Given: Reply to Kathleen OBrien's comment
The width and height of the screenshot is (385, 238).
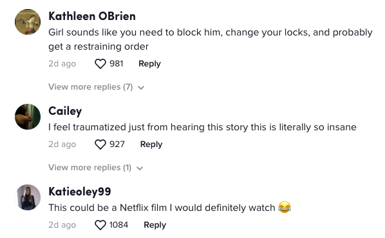Looking at the screenshot, I should 149,64.
